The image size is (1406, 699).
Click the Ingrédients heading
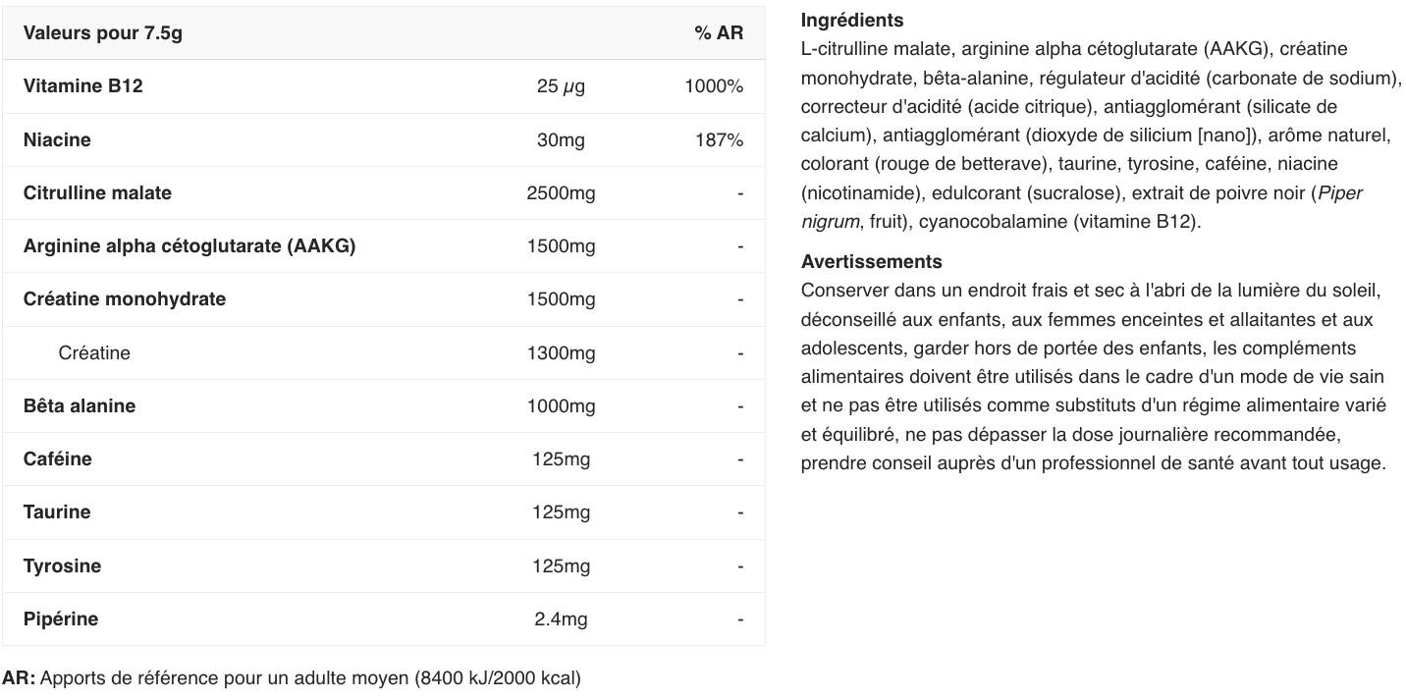(x=851, y=20)
